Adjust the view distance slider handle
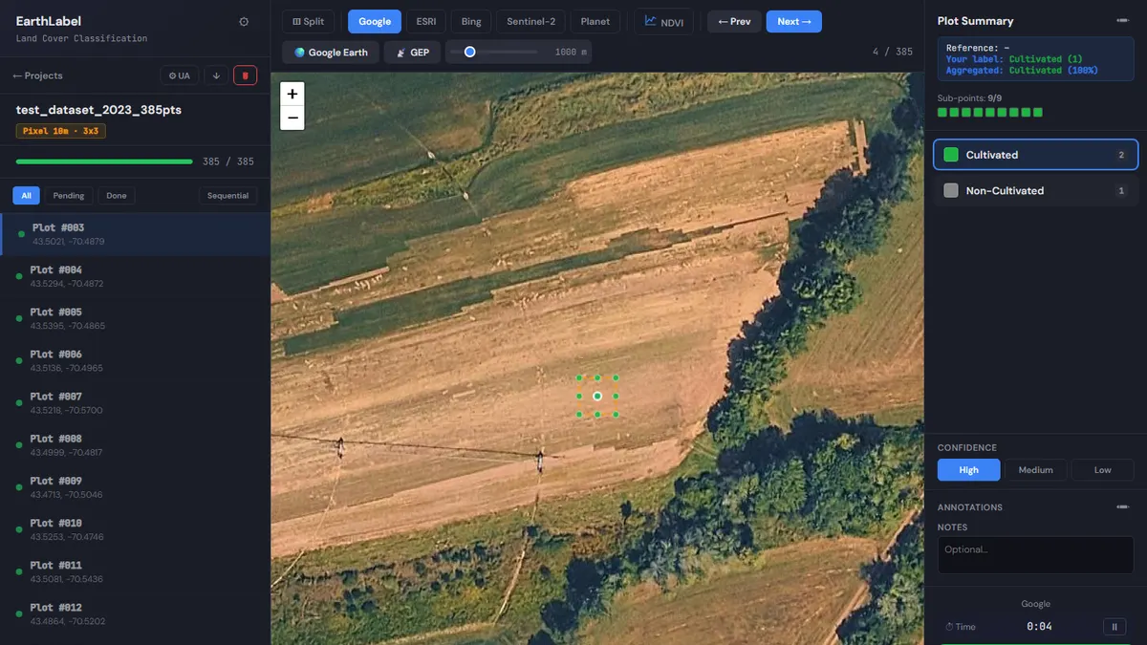The image size is (1147, 645). click(x=469, y=52)
